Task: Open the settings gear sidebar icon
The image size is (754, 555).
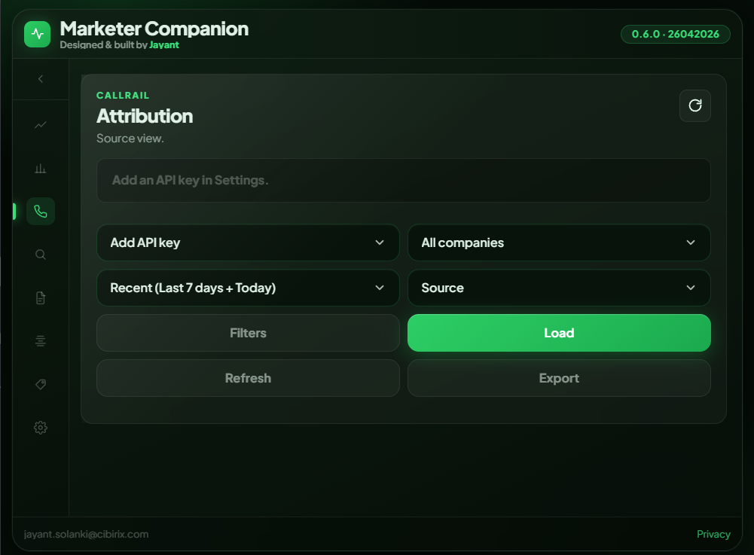Action: (41, 428)
